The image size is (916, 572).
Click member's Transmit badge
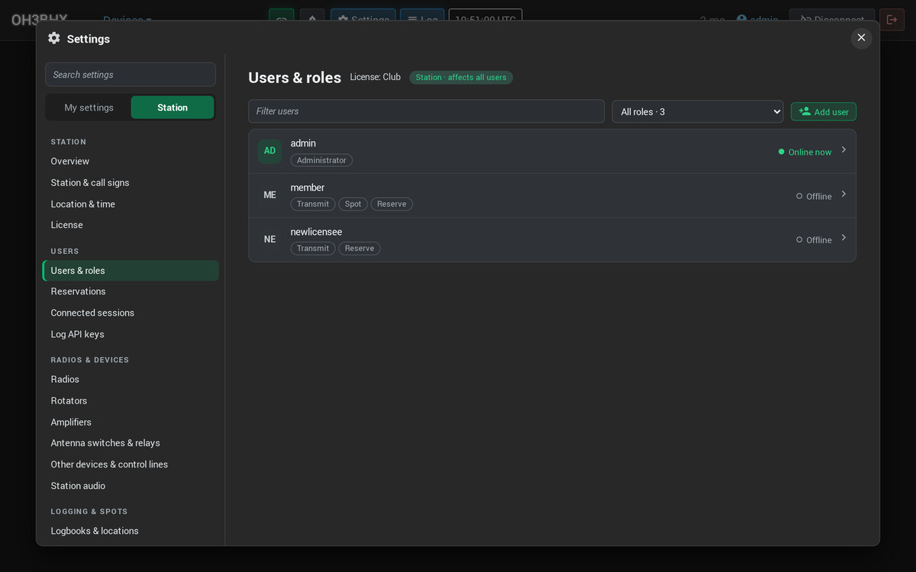(313, 204)
